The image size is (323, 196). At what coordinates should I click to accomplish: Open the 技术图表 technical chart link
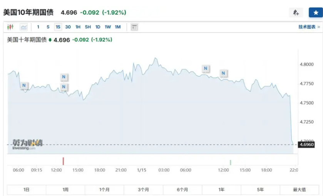(309, 27)
